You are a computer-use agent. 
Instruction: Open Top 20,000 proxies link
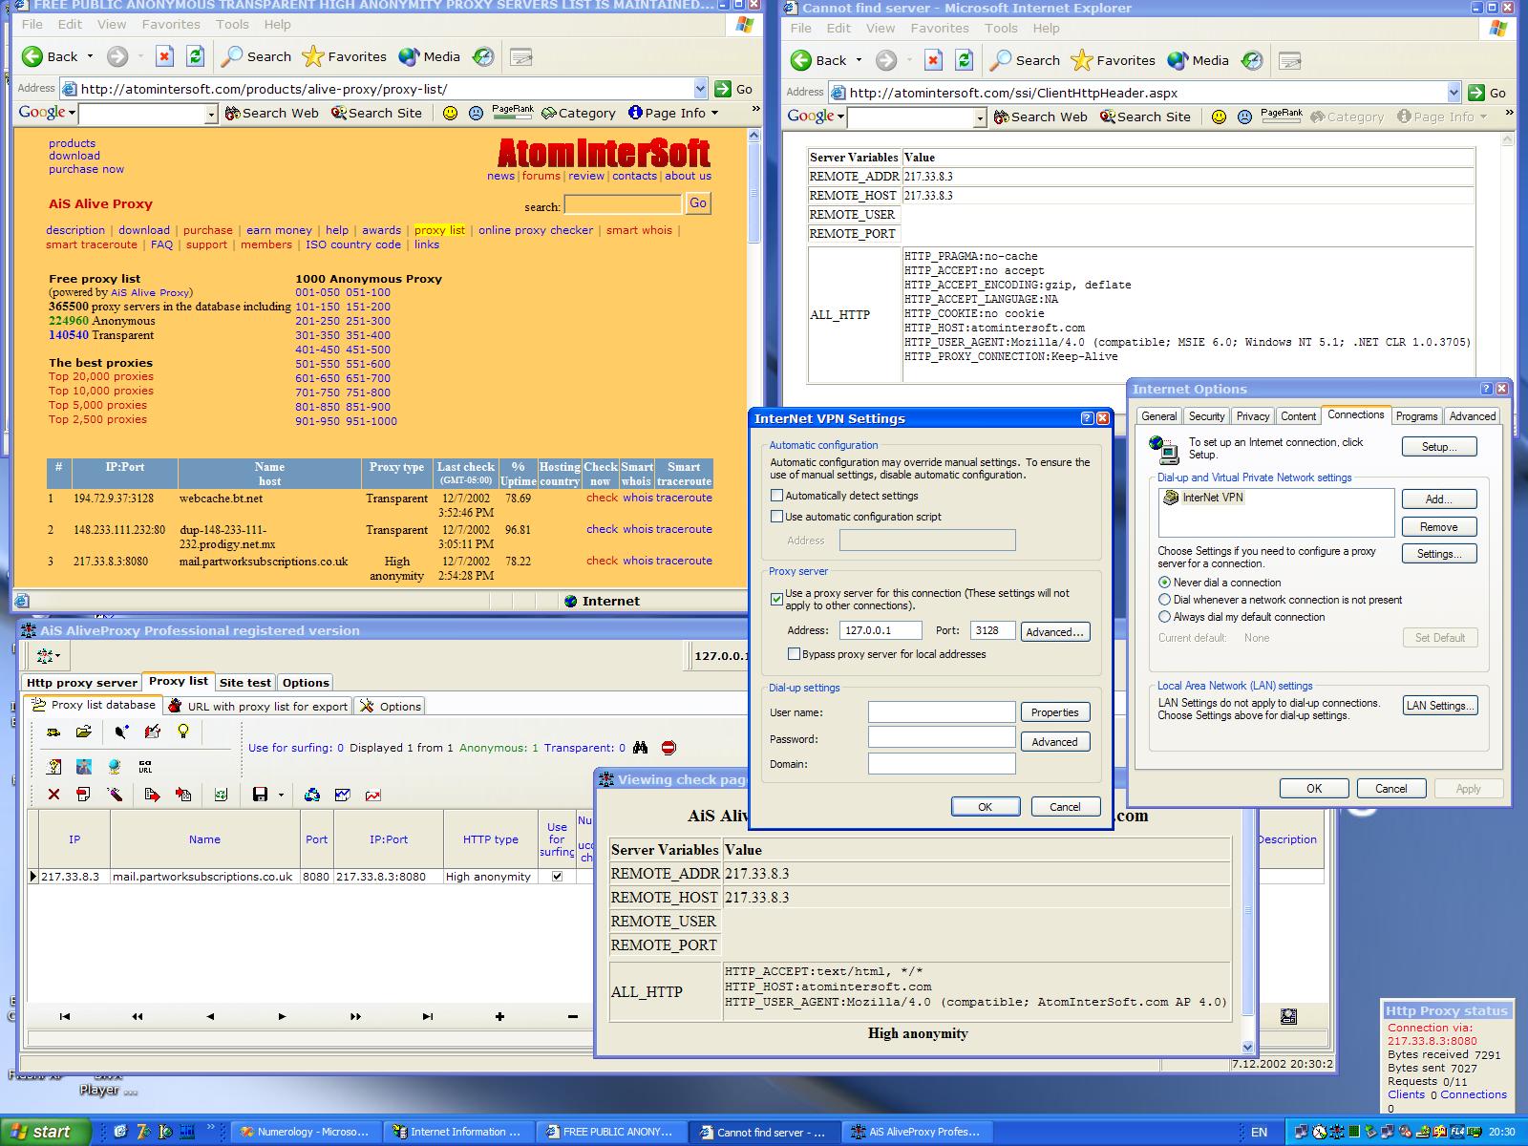pyautogui.click(x=101, y=376)
